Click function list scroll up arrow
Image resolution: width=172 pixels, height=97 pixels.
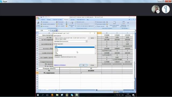click(x=95, y=46)
